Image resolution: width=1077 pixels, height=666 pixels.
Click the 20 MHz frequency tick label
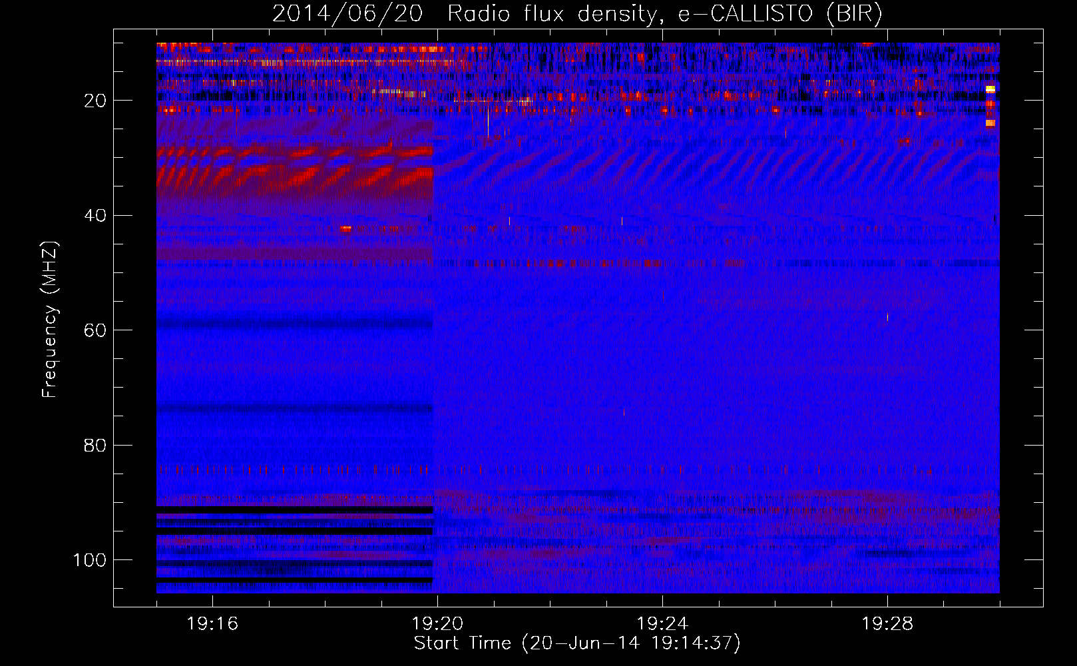pyautogui.click(x=95, y=101)
